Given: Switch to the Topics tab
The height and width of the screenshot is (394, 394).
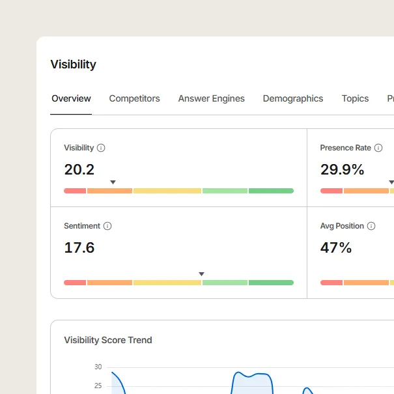Looking at the screenshot, I should [355, 98].
